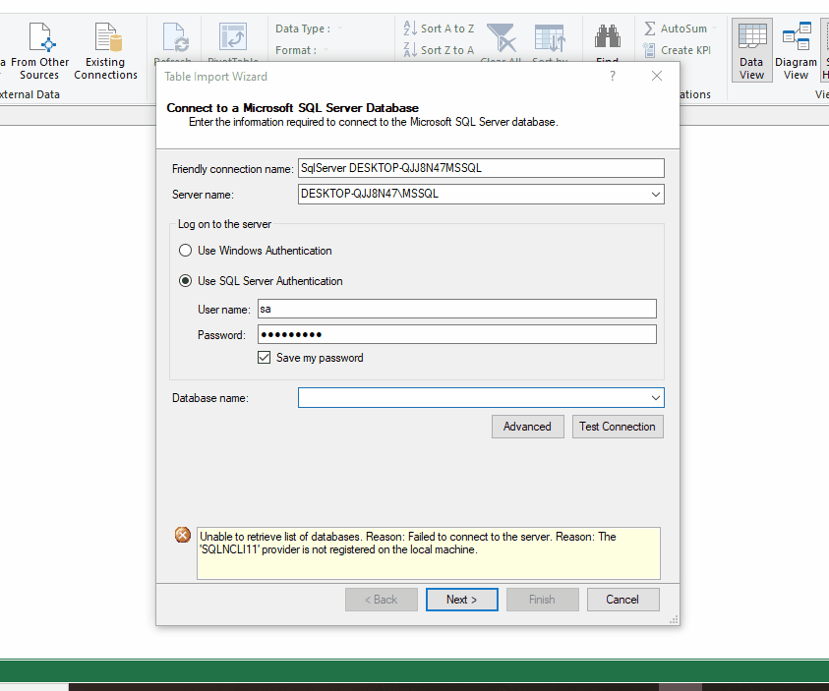Viewport: 829px width, 691px height.
Task: Open From Other Sources import option
Action: pos(39,51)
